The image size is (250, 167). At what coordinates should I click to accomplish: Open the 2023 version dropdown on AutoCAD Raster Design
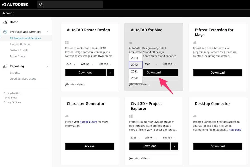coord(70,64)
